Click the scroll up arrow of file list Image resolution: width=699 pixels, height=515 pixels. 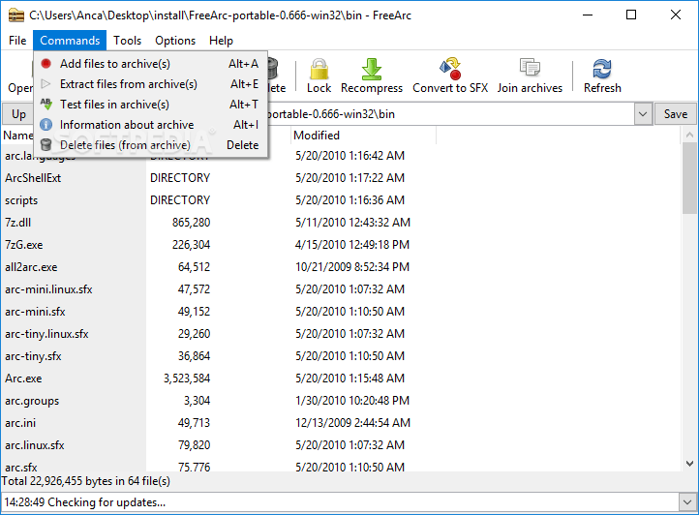(x=689, y=135)
